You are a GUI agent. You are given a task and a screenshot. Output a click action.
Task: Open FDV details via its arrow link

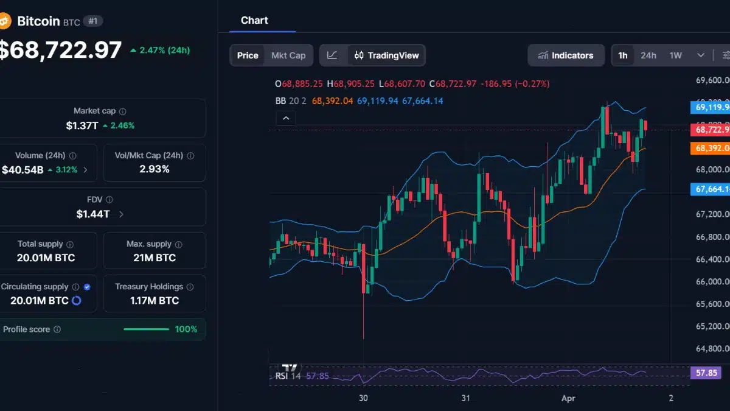tap(122, 214)
